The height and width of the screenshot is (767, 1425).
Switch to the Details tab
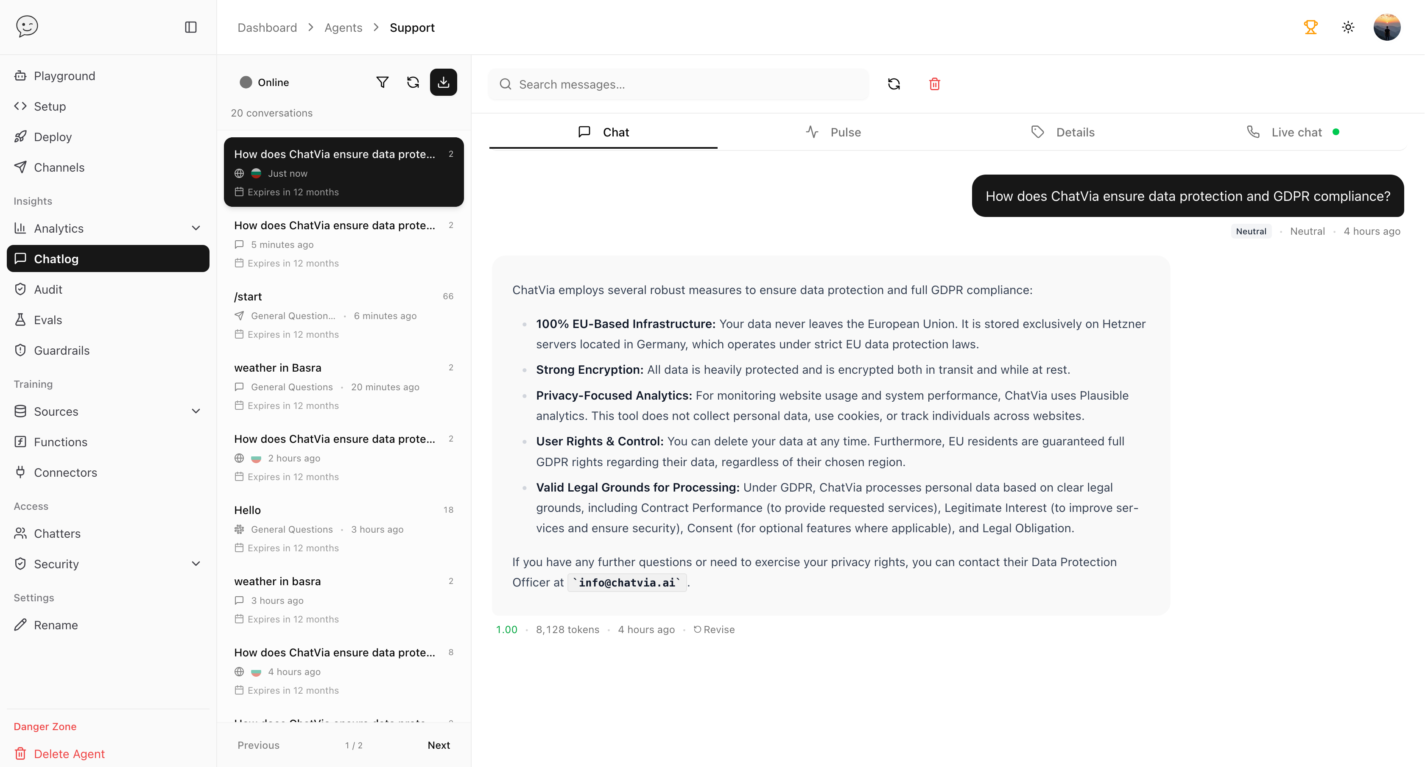(1063, 132)
